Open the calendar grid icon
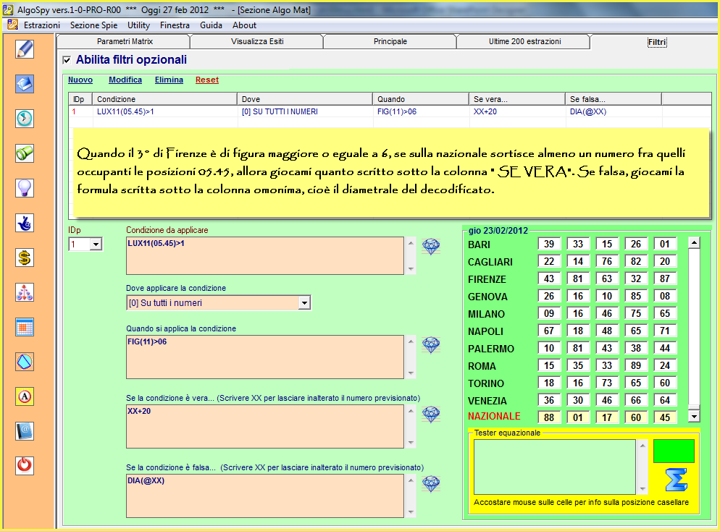720x531 pixels. tap(25, 327)
